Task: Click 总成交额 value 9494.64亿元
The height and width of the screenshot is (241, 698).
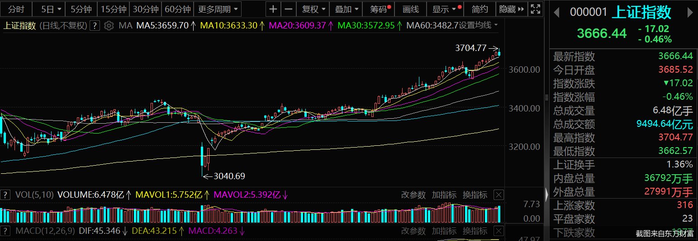Action: point(665,124)
